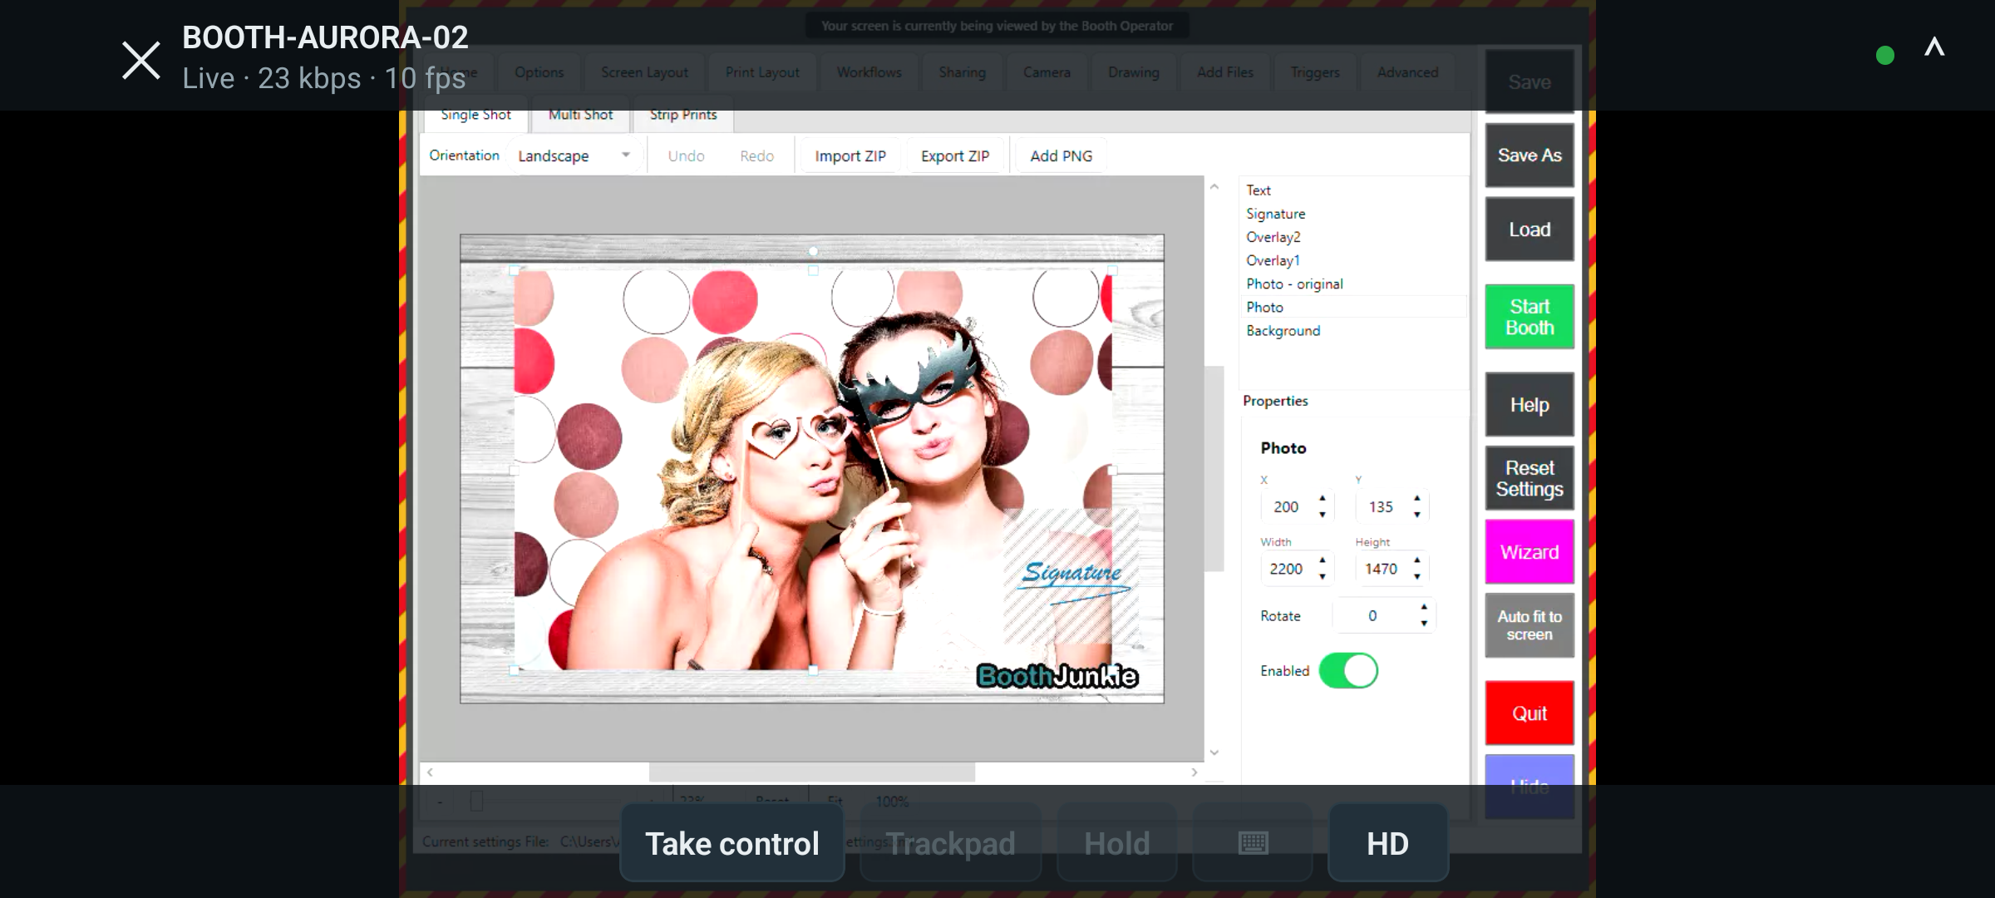Open the Workflows tab
The image size is (1995, 898).
coord(869,72)
